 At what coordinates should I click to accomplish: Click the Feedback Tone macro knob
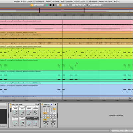(x=22, y=113)
